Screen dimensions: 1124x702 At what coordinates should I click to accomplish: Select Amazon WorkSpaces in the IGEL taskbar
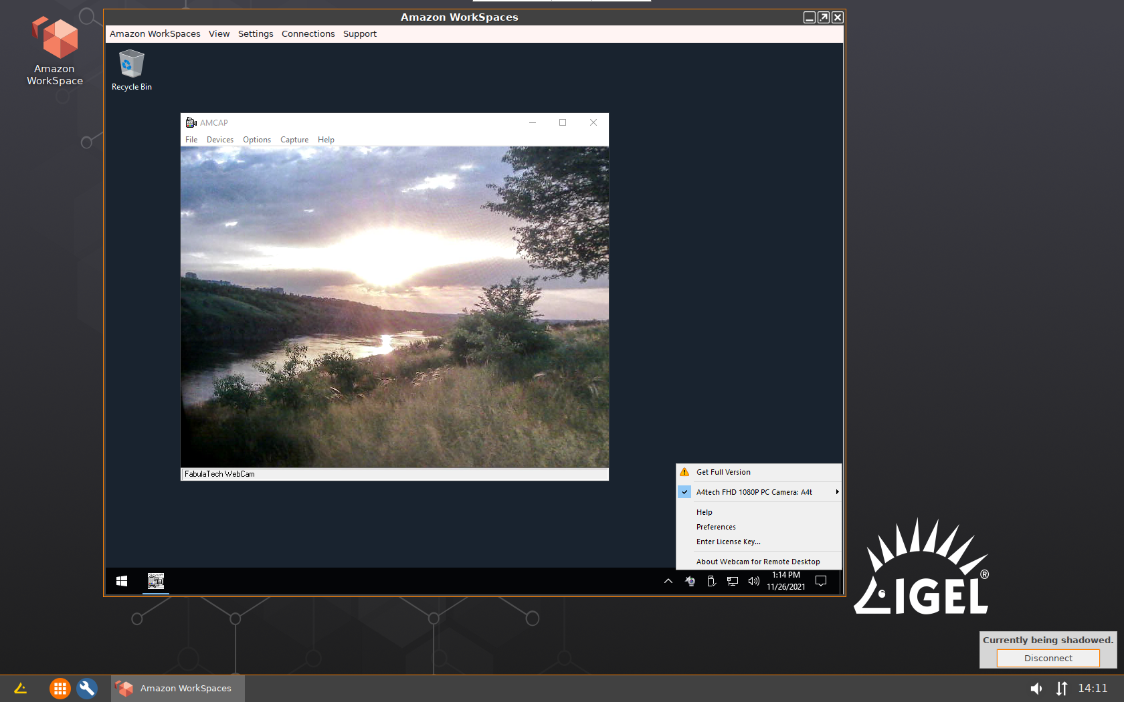tap(177, 688)
